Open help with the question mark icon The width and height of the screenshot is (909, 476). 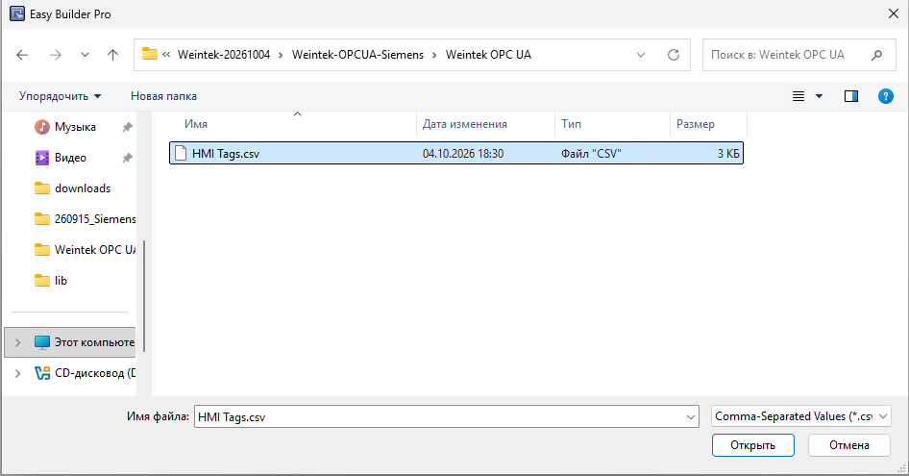pyautogui.click(x=885, y=96)
